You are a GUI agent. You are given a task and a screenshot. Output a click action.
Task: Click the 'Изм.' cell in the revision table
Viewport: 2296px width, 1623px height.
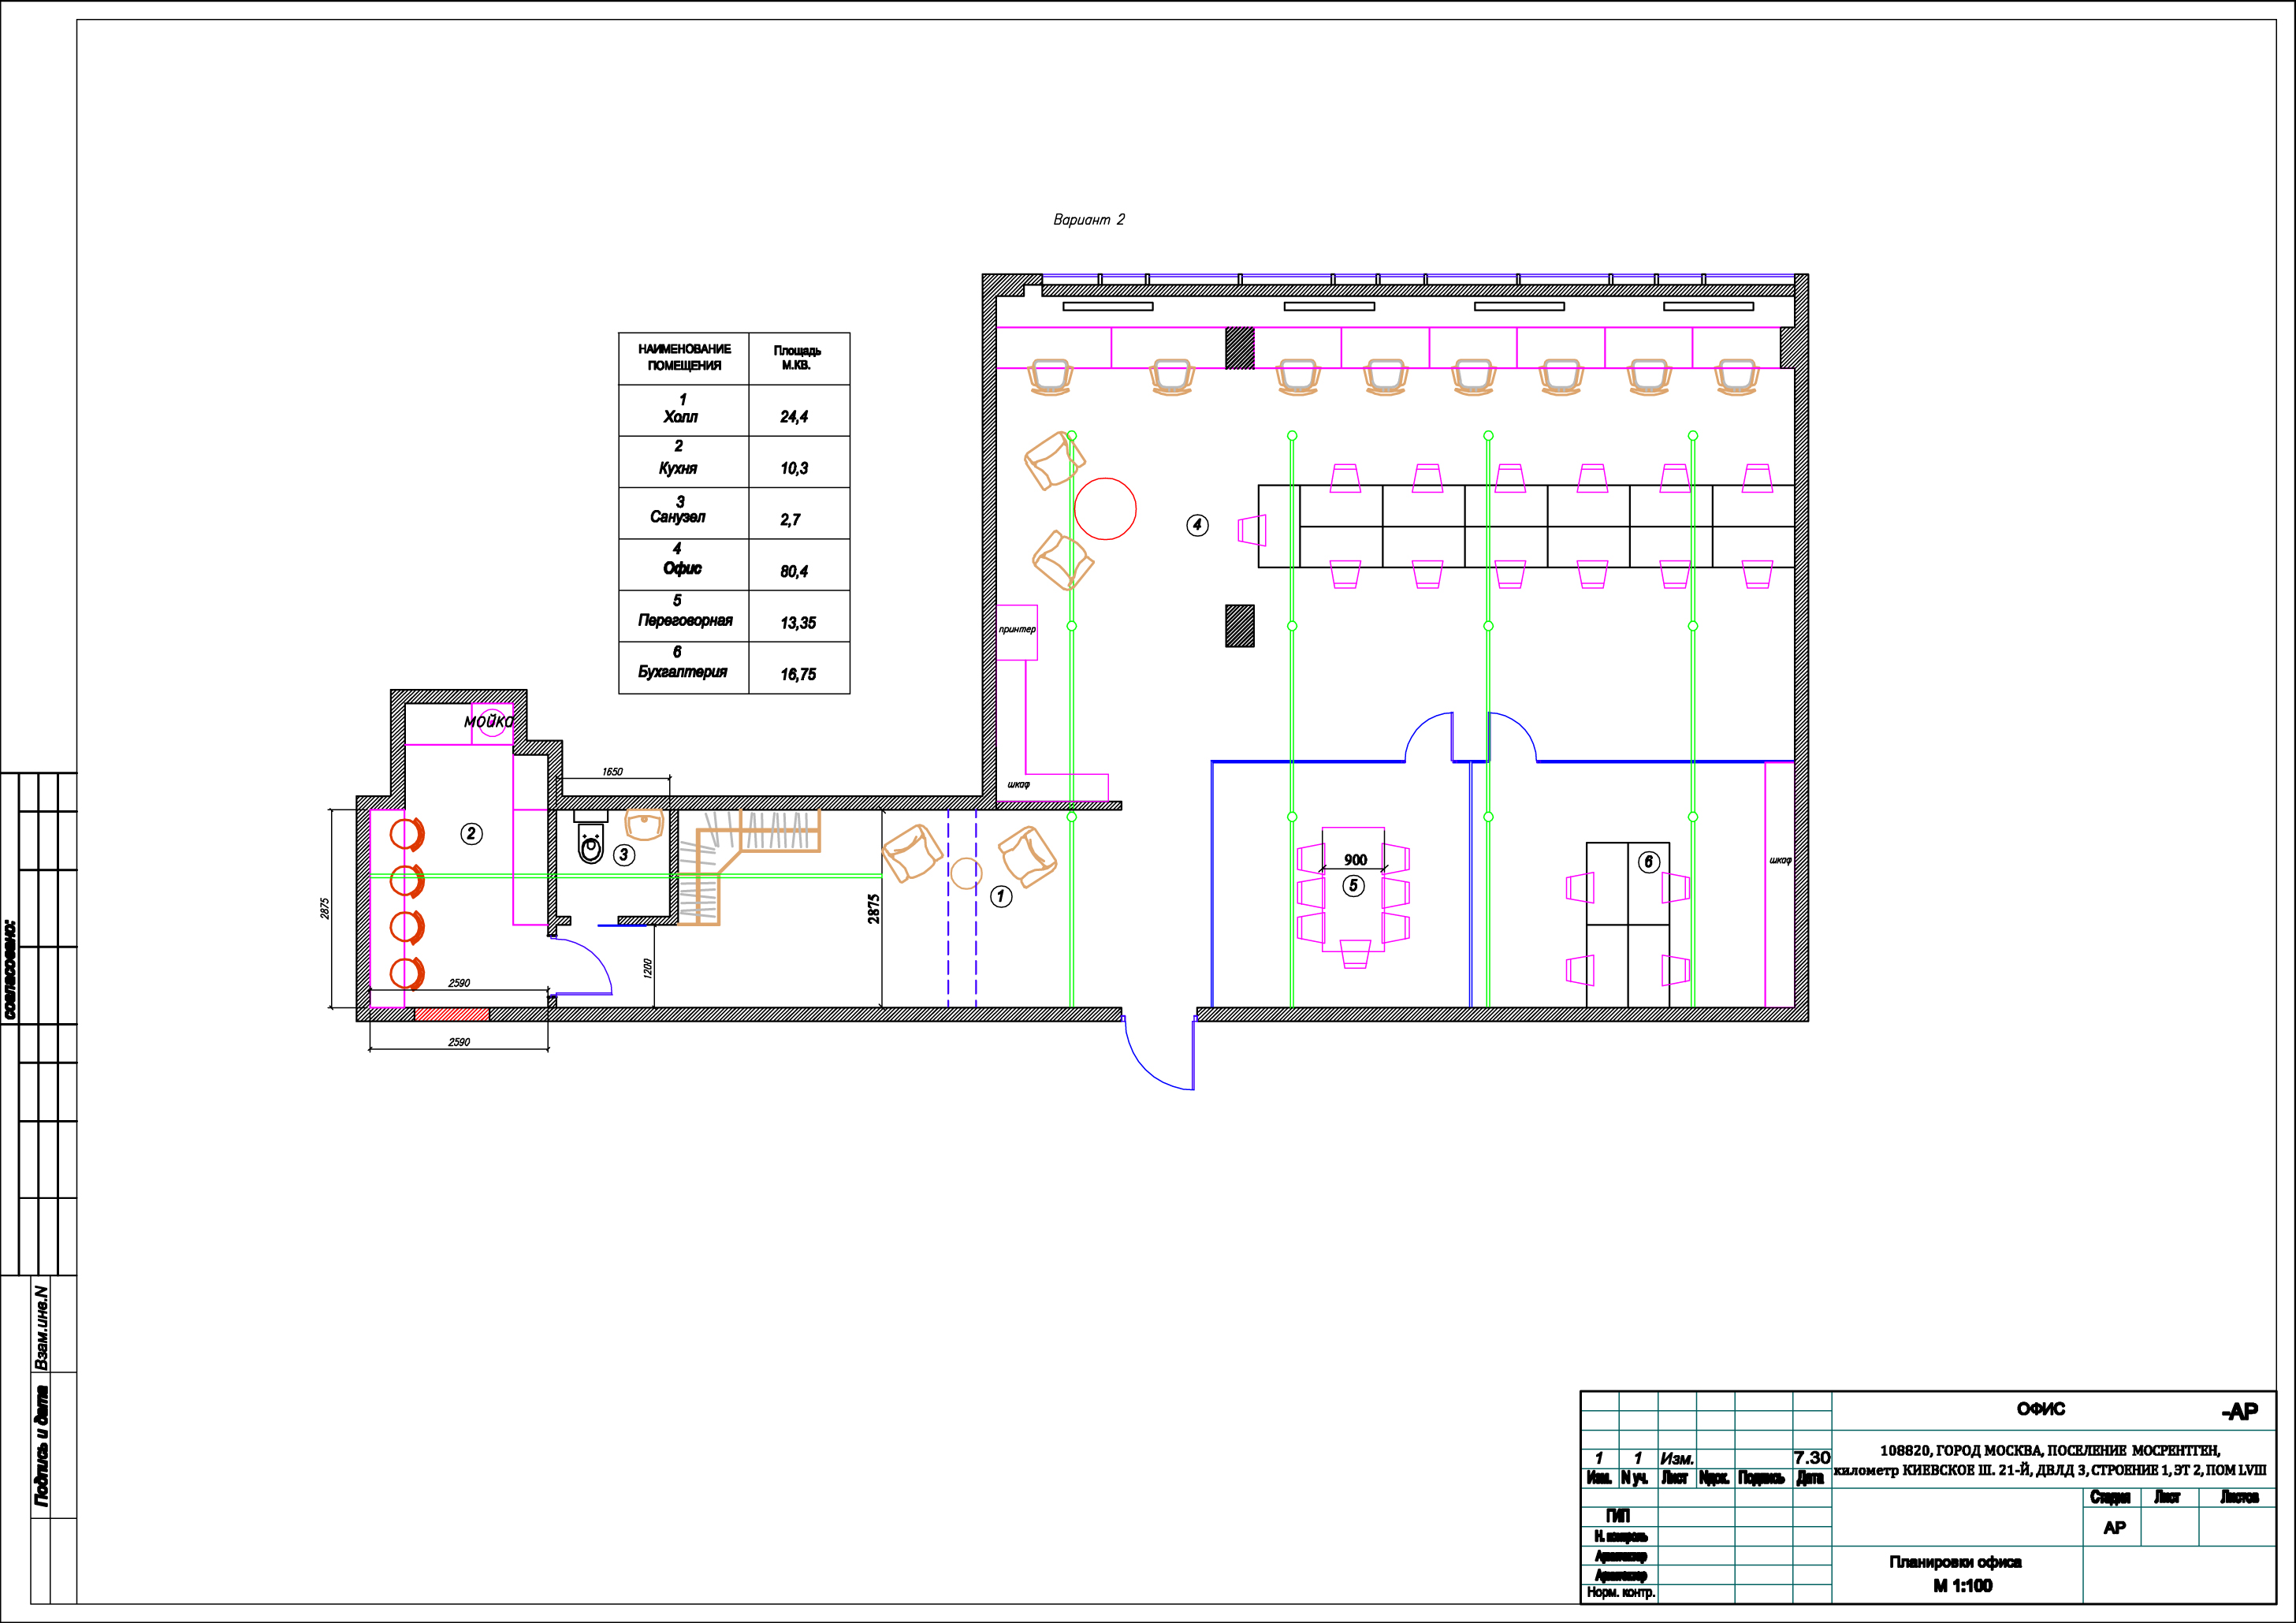1677,1459
